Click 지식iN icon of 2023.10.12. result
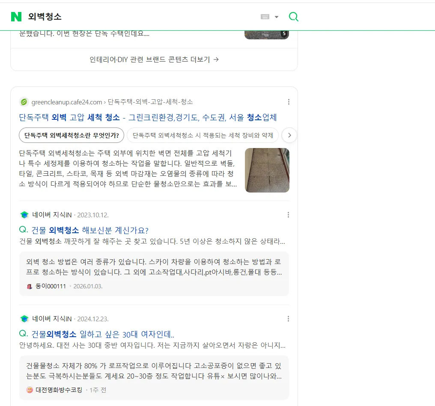Viewport: 435px width, 406px height. point(24,215)
